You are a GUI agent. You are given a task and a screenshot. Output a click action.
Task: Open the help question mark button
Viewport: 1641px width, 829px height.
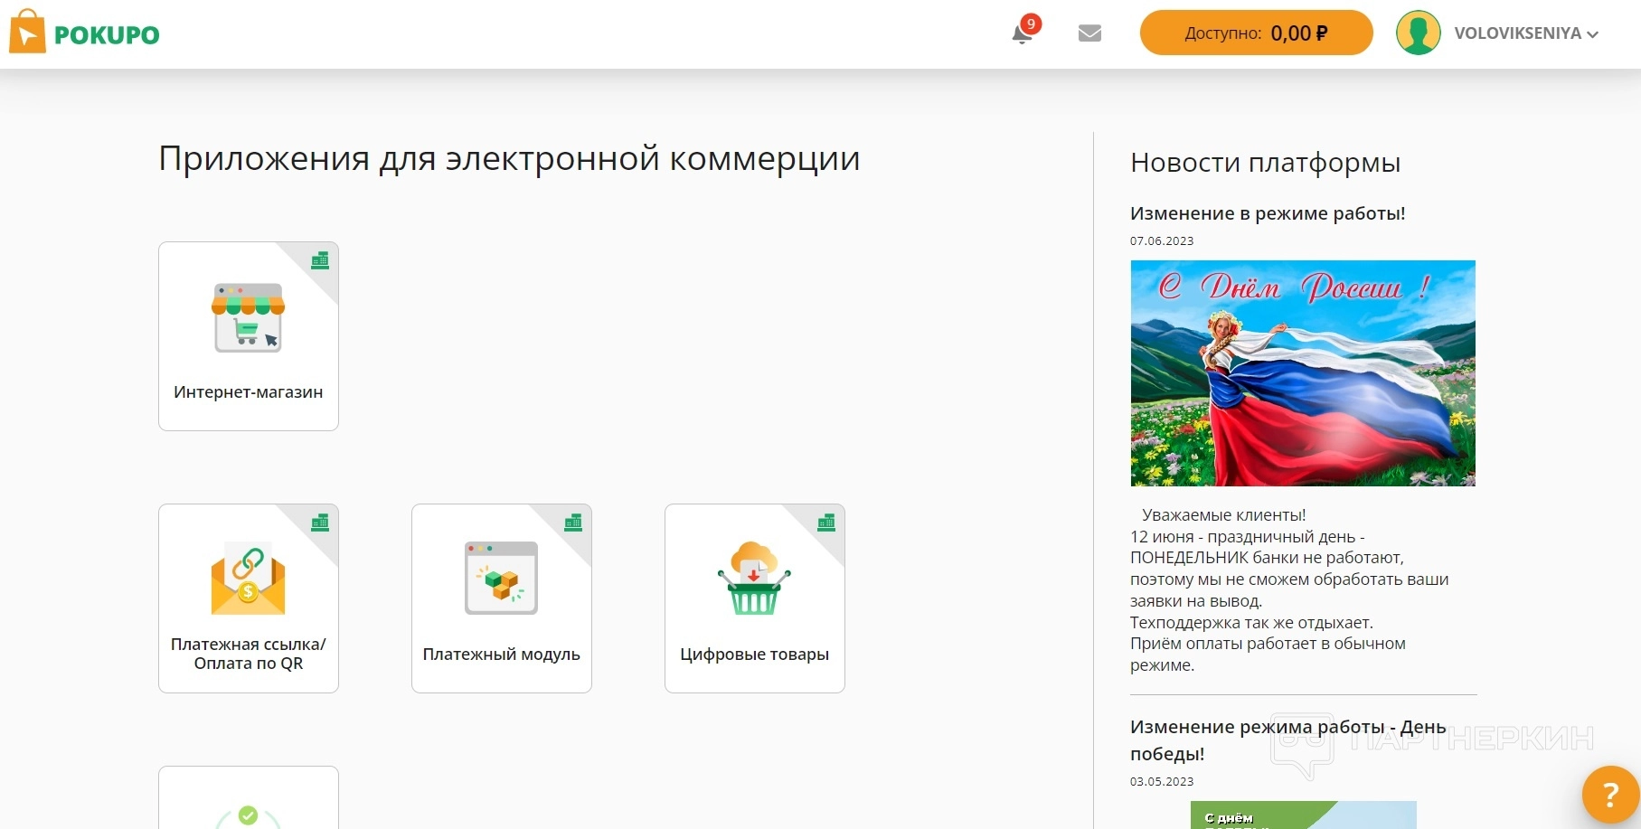click(1610, 796)
